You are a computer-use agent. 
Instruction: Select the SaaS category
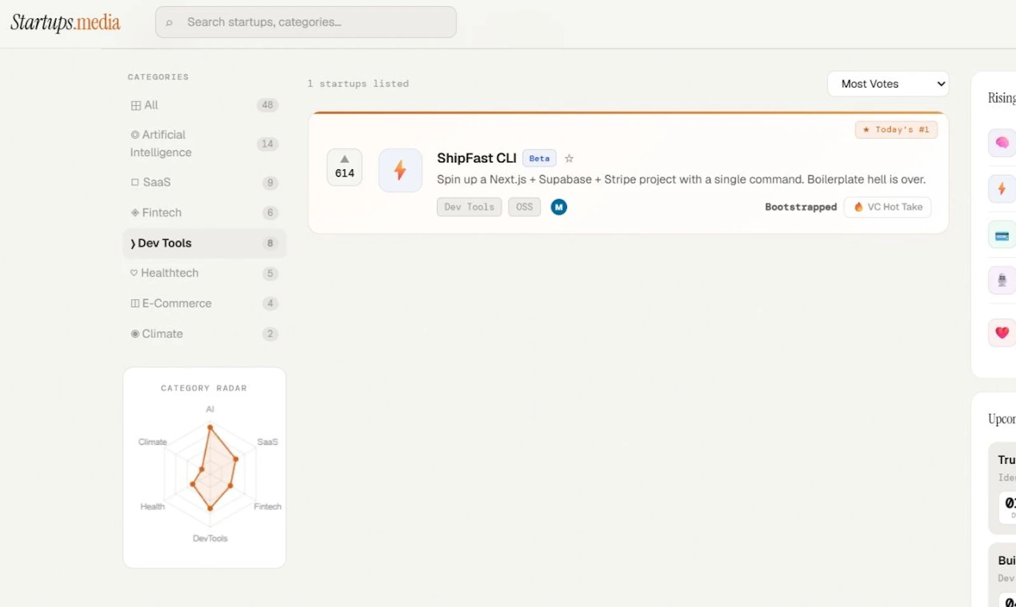click(204, 183)
